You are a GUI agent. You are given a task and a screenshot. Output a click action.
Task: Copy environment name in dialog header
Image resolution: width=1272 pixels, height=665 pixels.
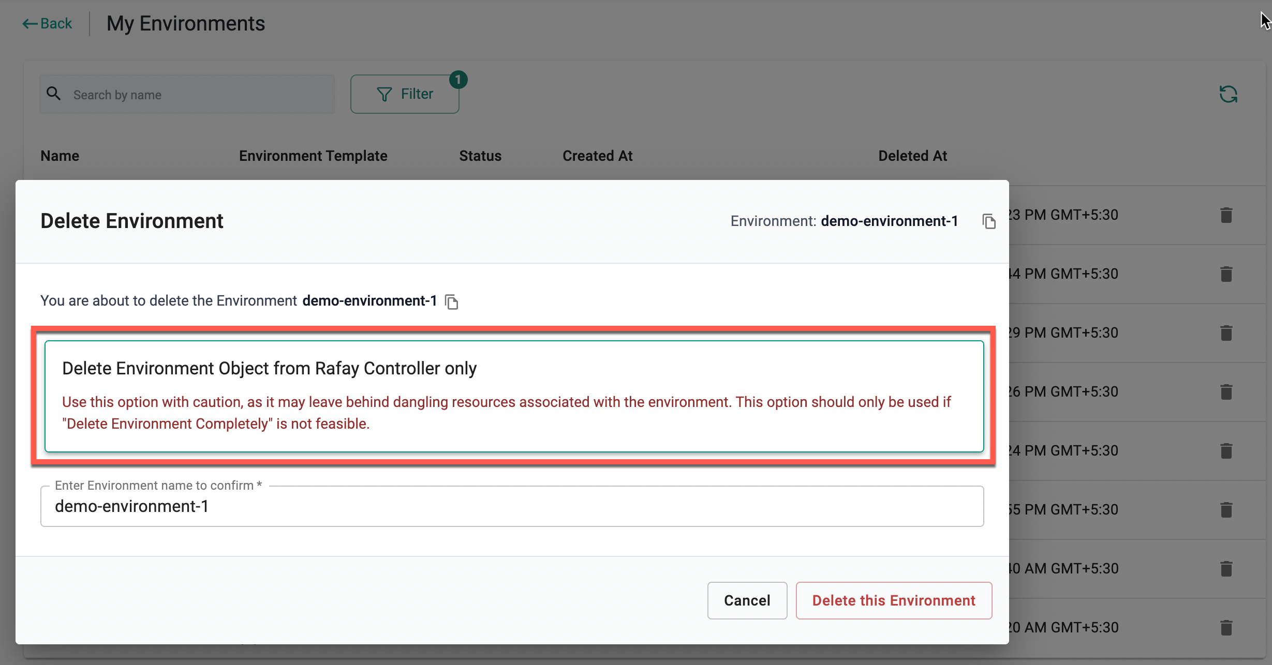tap(988, 221)
